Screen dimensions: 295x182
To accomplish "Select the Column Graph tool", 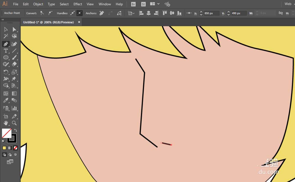I will (14, 108).
